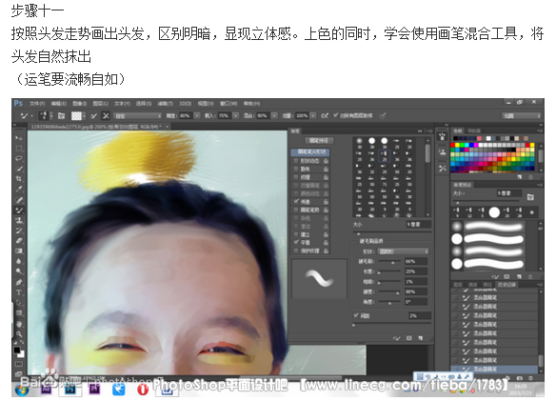Uncheck the 传递 (Transfer) checkbox
The width and height of the screenshot is (556, 401).
click(296, 202)
